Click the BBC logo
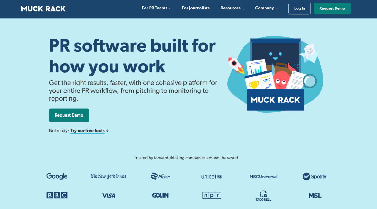This screenshot has width=377, height=209. [x=57, y=196]
